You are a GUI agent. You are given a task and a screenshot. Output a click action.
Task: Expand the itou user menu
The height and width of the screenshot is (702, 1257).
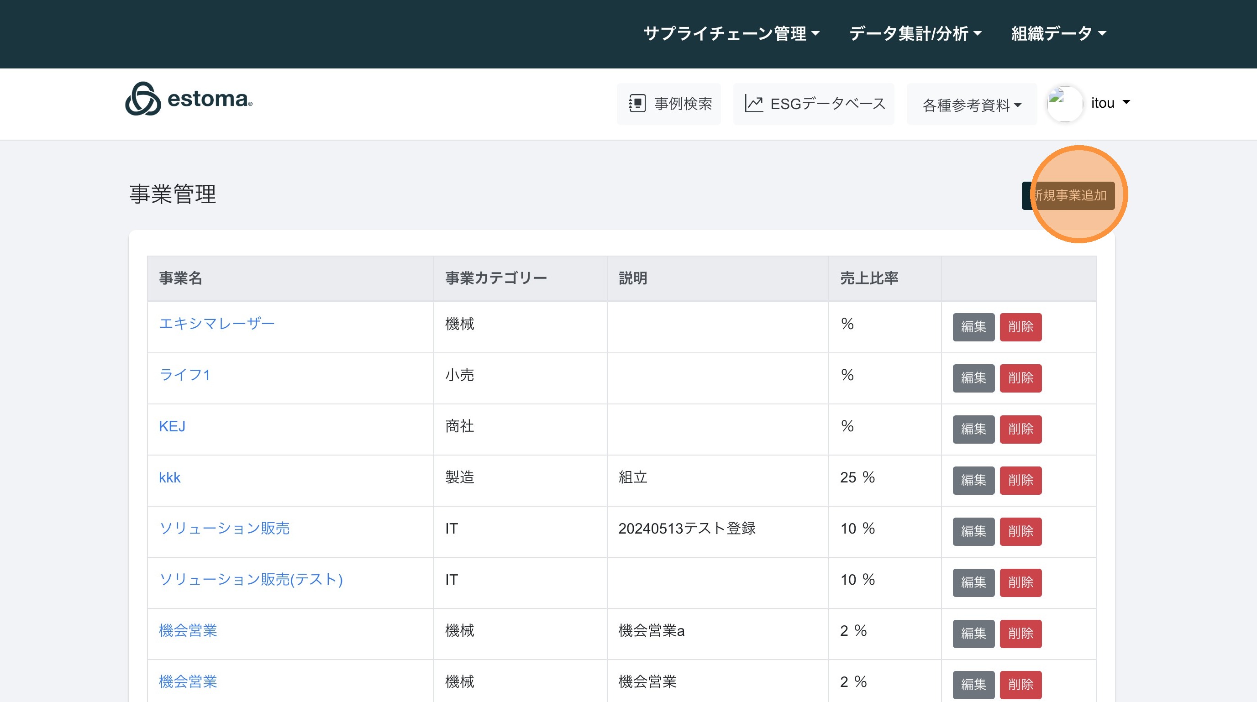click(1110, 103)
